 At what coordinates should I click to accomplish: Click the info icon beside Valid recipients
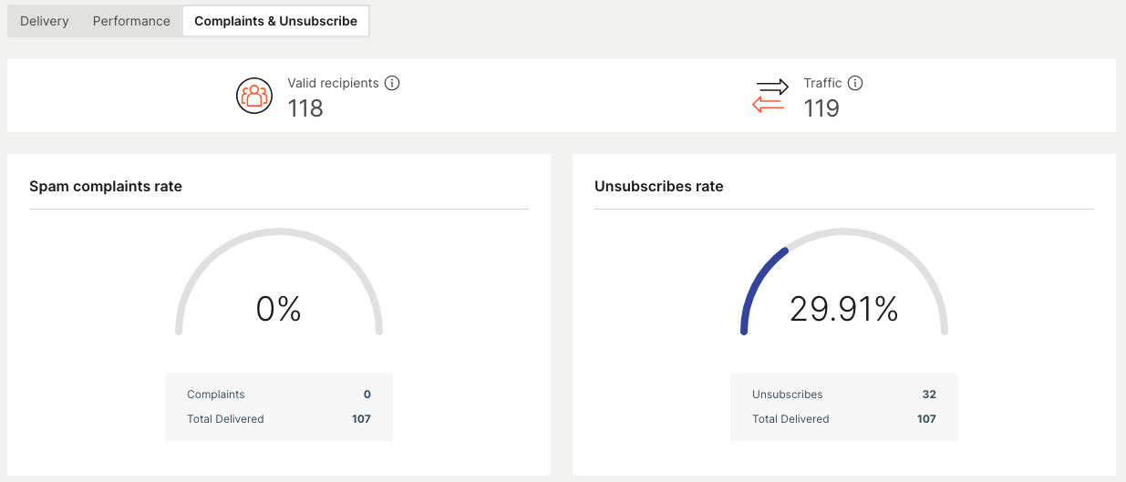coord(392,83)
